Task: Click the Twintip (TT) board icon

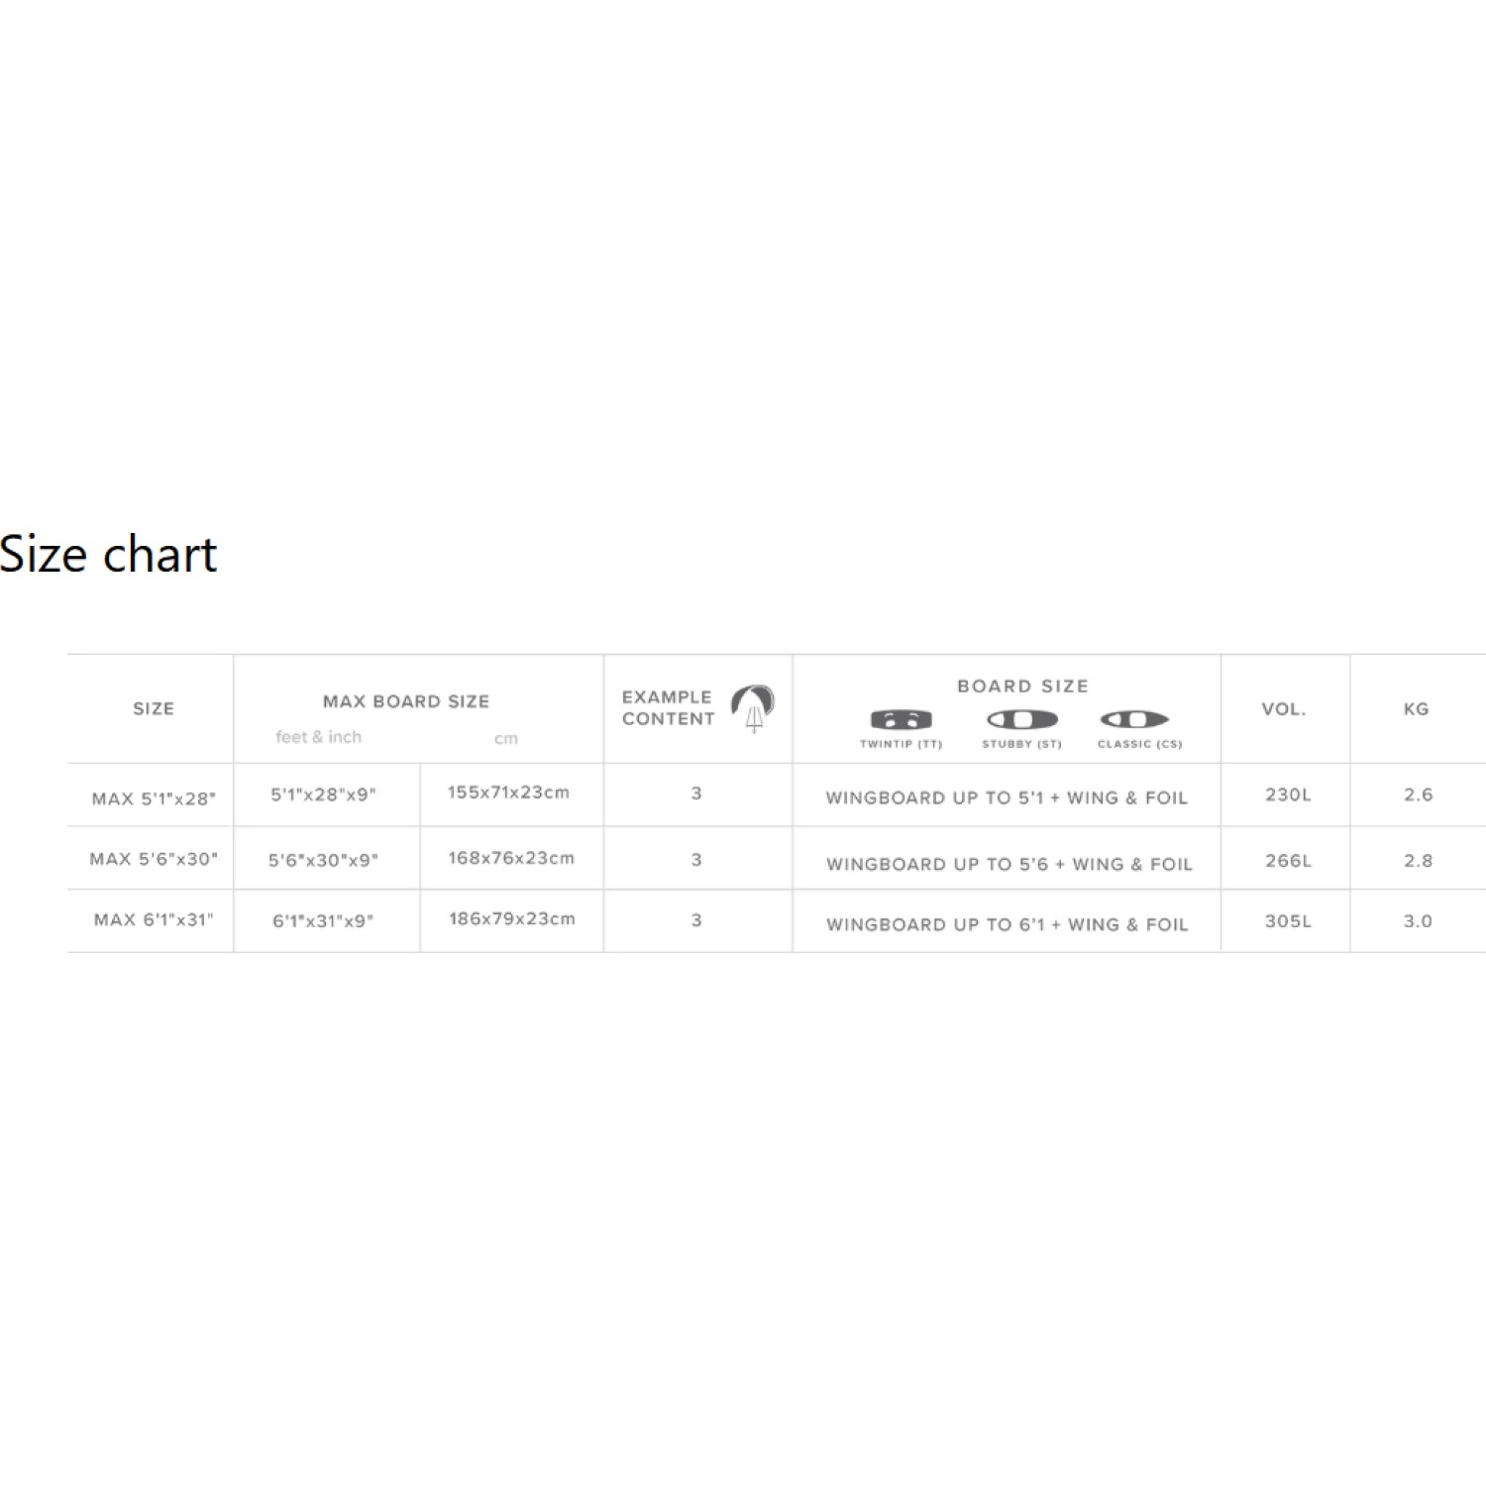Action: tap(901, 719)
